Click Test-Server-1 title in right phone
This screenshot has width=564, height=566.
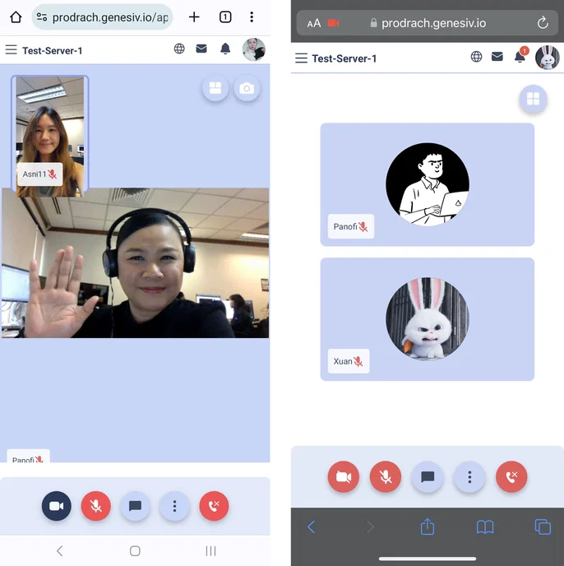(x=344, y=58)
